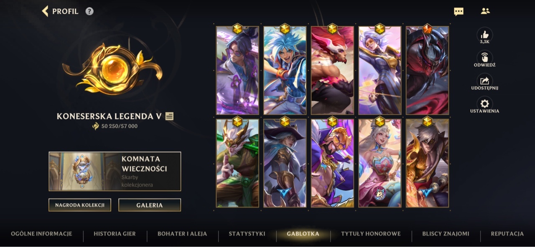Select the skin with orange star badge
The height and width of the screenshot is (247, 535).
[x=427, y=70]
